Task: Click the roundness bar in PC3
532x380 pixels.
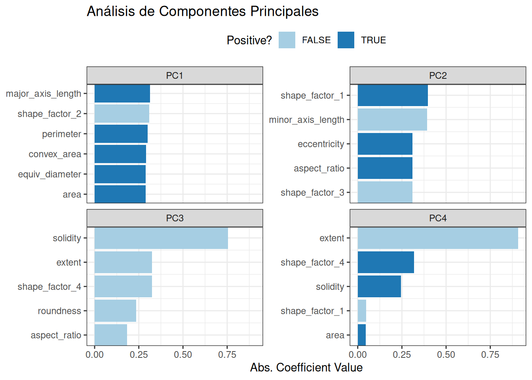Action: [x=115, y=311]
